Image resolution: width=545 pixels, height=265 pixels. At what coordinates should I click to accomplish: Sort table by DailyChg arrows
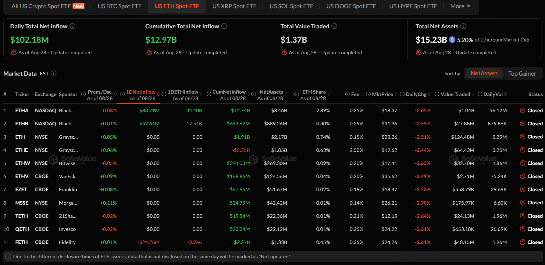(429, 94)
